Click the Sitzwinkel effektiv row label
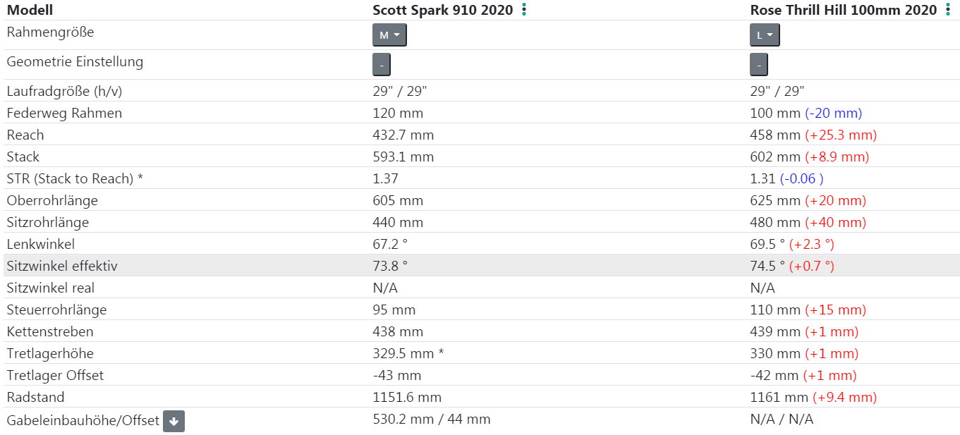Image resolution: width=960 pixels, height=435 pixels. (x=62, y=266)
